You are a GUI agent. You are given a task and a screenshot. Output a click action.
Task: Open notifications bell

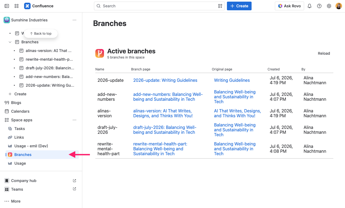pyautogui.click(x=310, y=6)
